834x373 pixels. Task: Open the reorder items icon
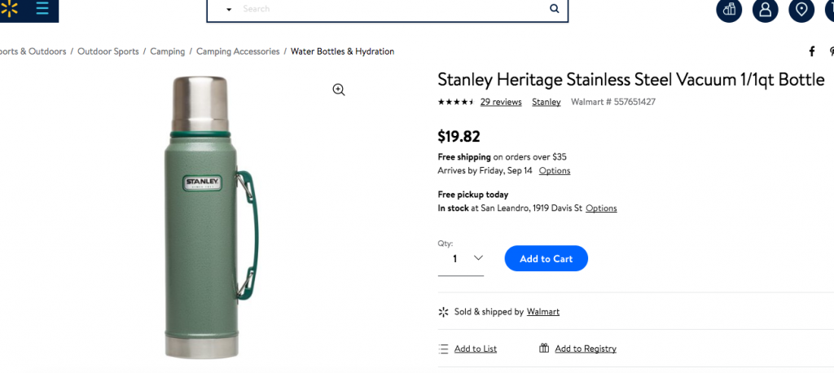click(729, 10)
